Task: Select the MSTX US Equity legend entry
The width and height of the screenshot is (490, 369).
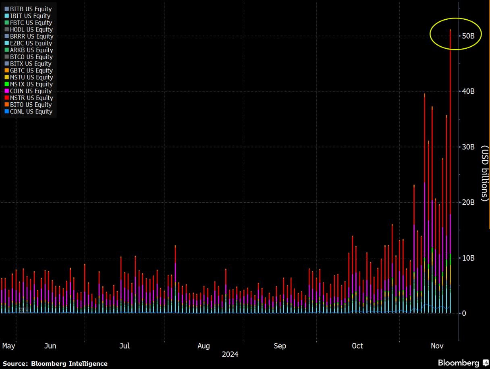Action: (x=31, y=84)
